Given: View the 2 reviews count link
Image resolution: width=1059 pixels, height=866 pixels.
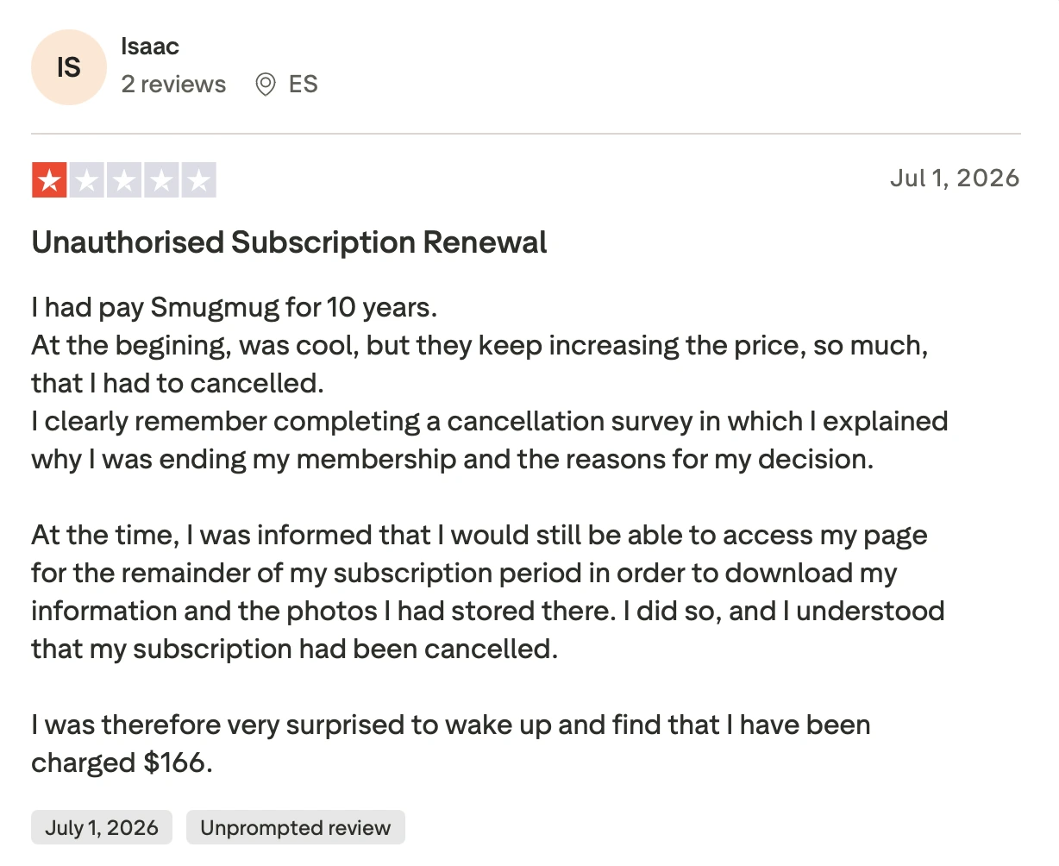Looking at the screenshot, I should (173, 85).
